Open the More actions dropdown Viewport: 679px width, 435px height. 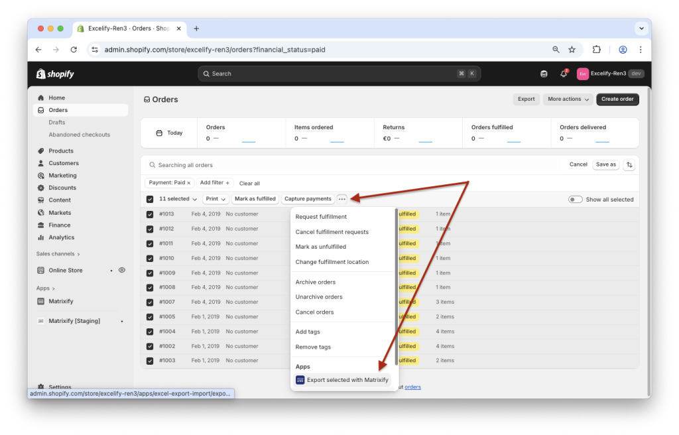point(567,98)
